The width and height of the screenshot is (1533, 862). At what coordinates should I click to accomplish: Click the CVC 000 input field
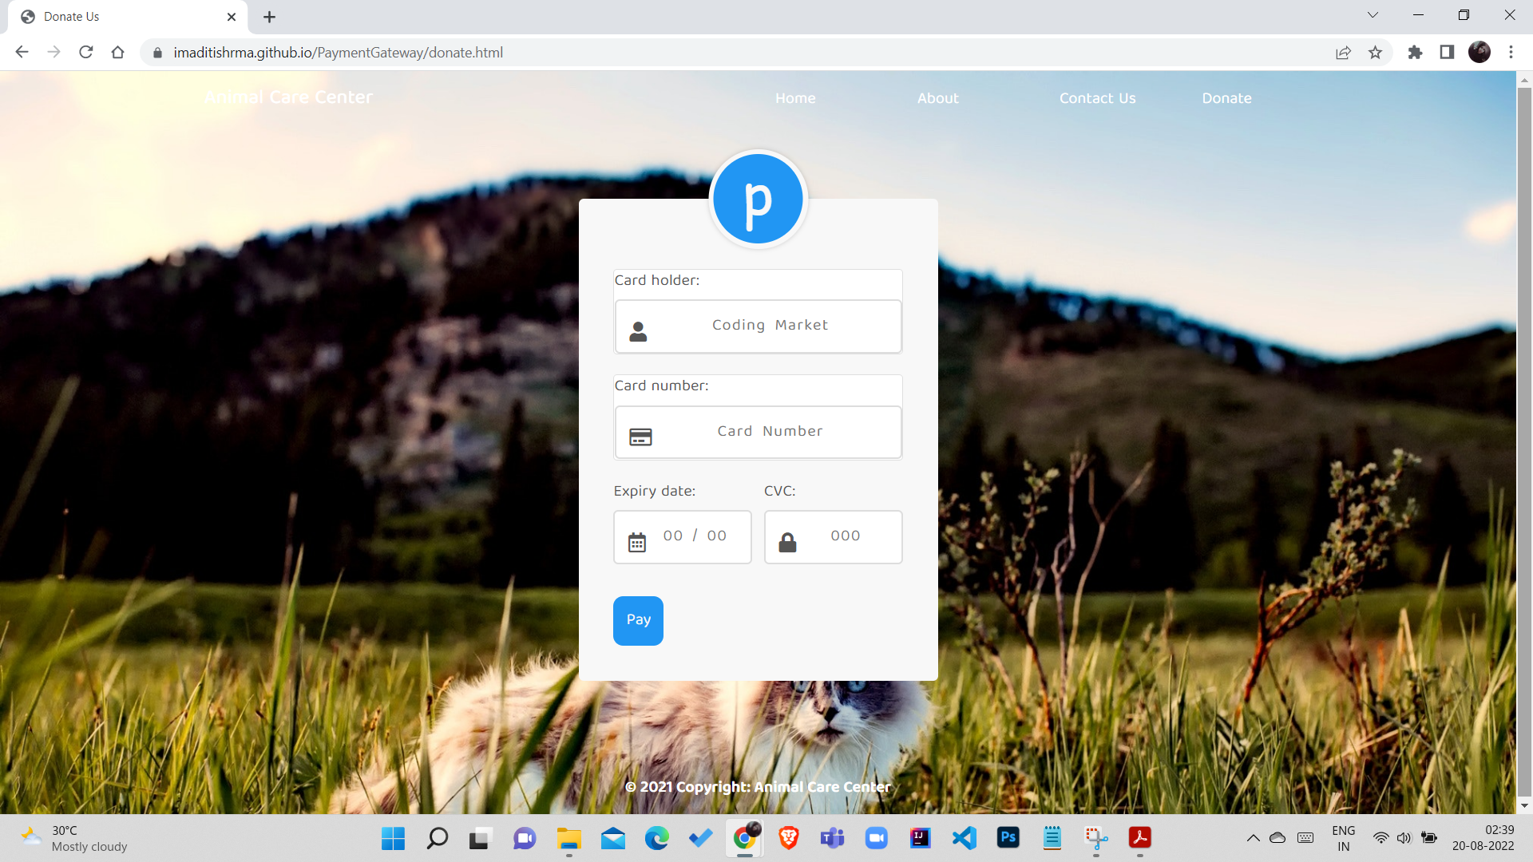833,536
